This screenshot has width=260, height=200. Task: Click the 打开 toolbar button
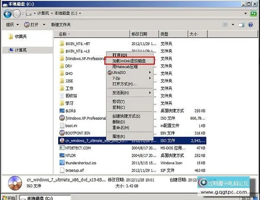coord(31,25)
